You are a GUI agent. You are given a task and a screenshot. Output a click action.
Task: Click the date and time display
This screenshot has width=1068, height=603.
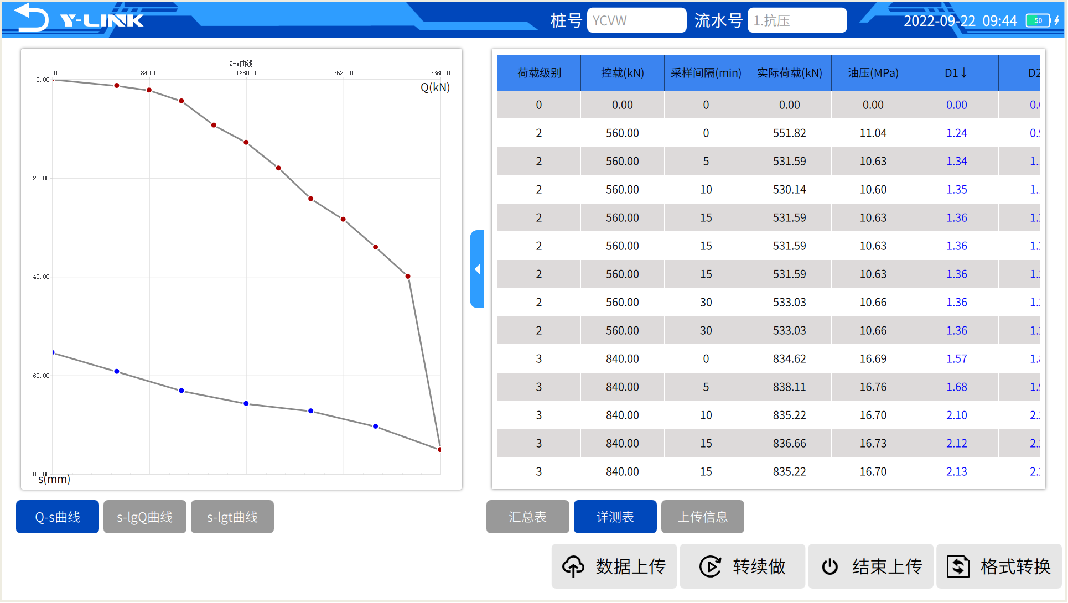(960, 21)
